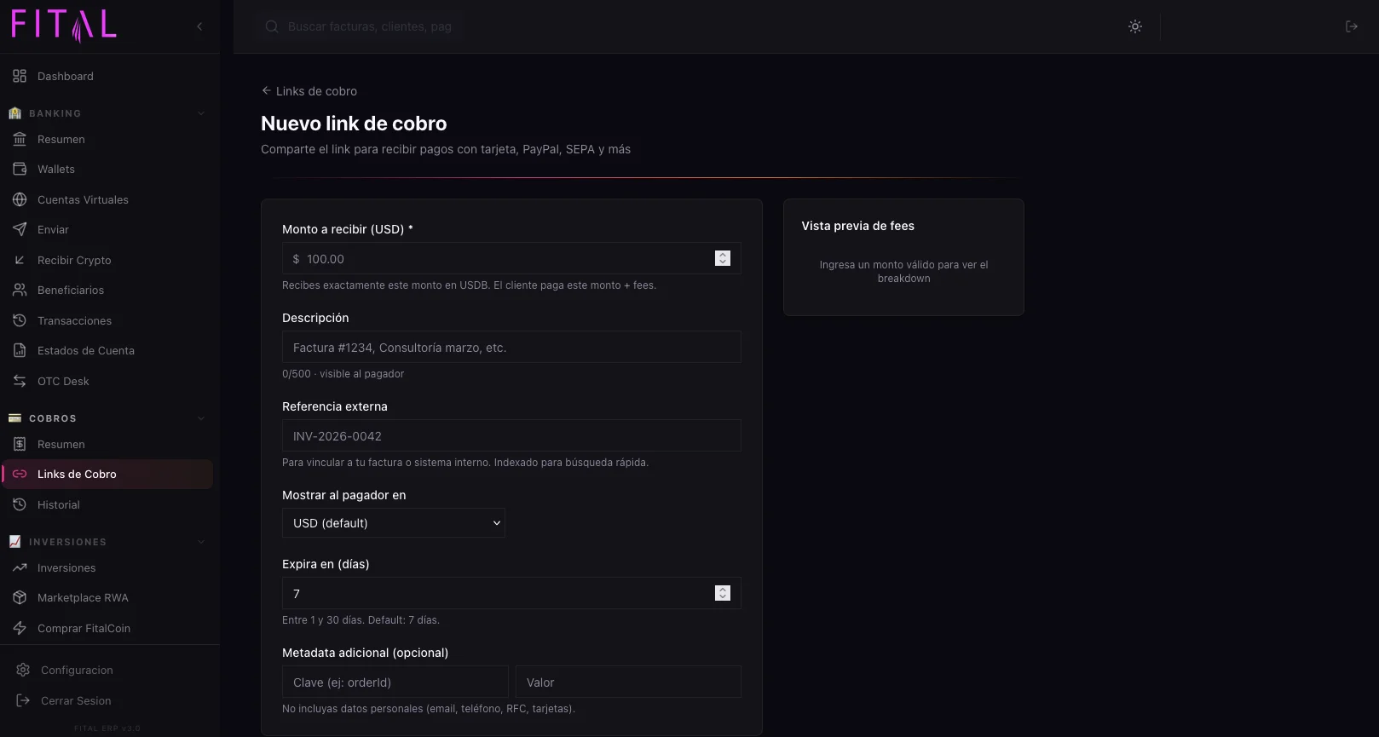Click the Monto a recibir spinner arrows
This screenshot has width=1379, height=737.
click(723, 258)
